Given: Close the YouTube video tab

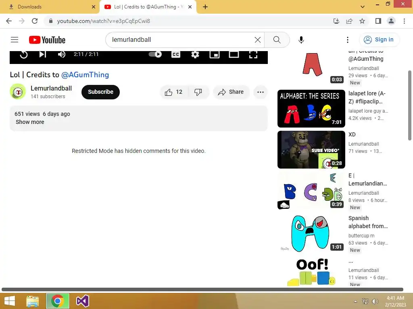Looking at the screenshot, I should click(x=190, y=7).
